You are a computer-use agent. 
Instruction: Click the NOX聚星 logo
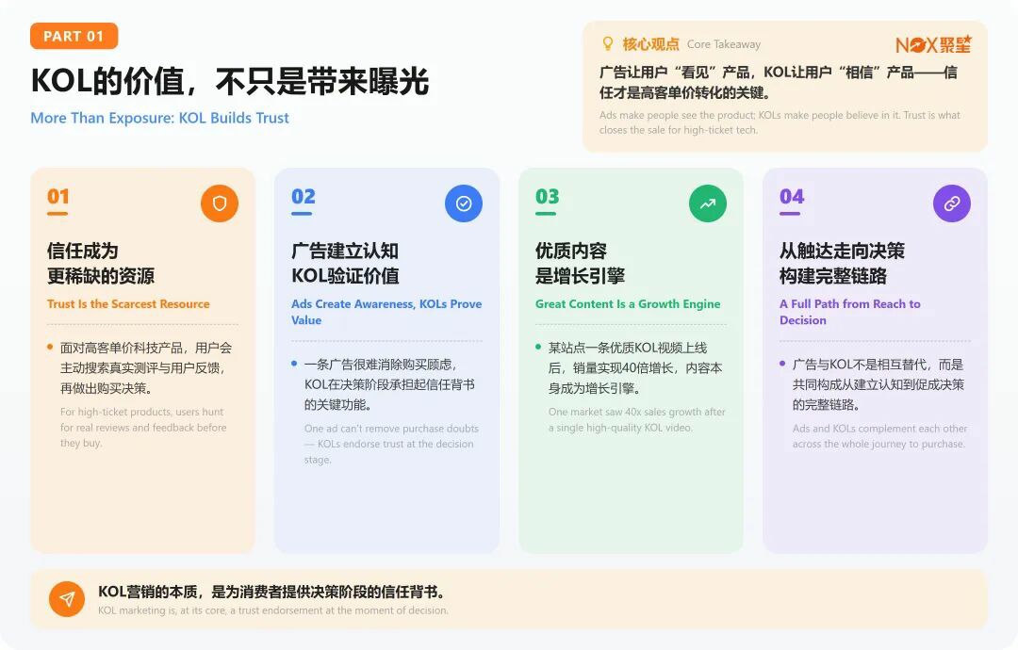(933, 44)
